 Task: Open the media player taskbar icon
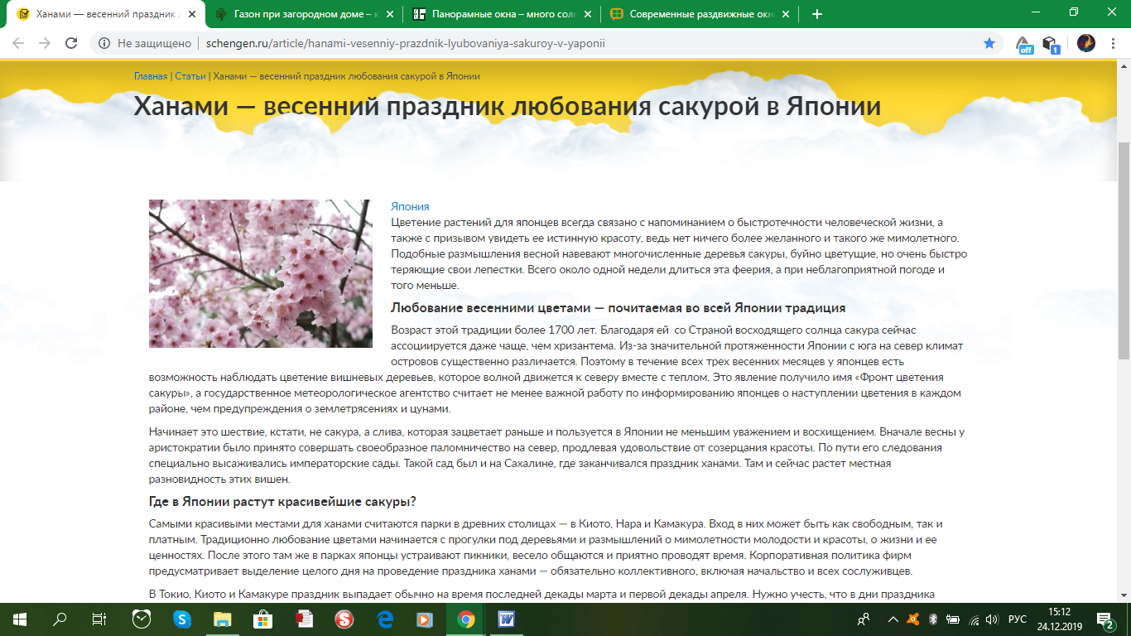click(x=426, y=619)
